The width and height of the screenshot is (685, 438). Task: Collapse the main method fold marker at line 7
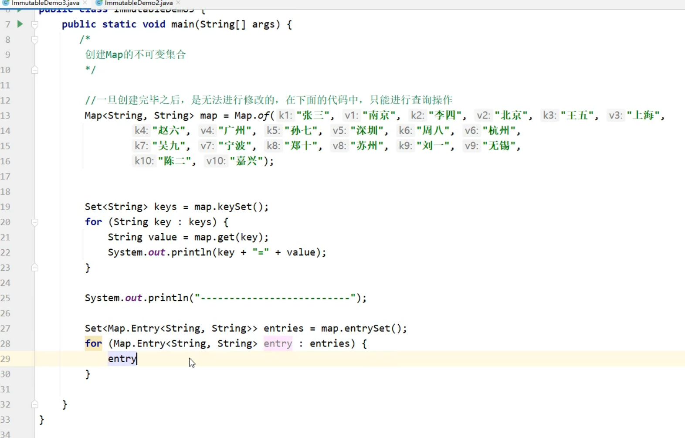(35, 24)
